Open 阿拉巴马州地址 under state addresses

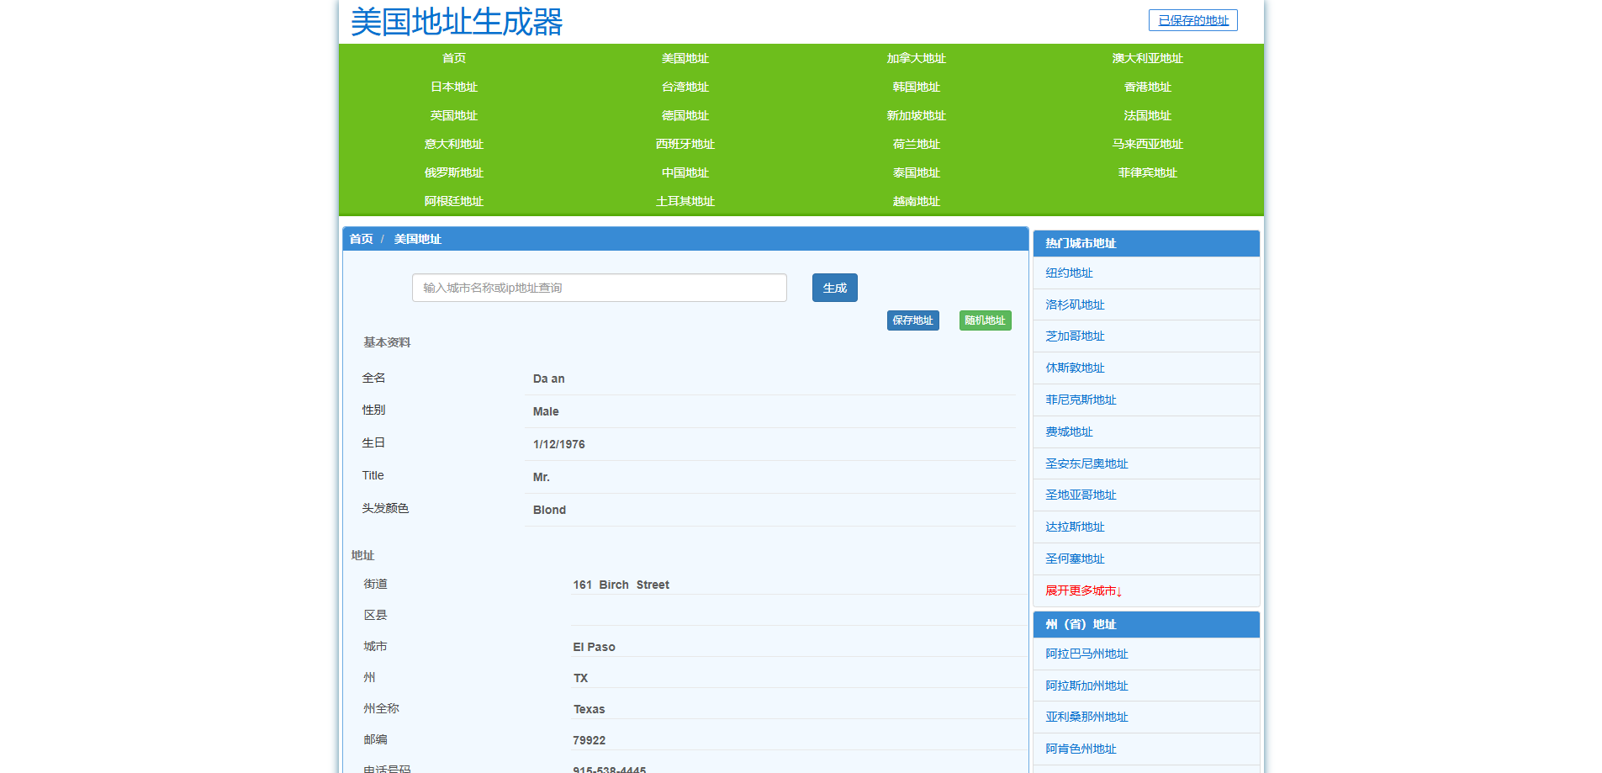pyautogui.click(x=1087, y=654)
